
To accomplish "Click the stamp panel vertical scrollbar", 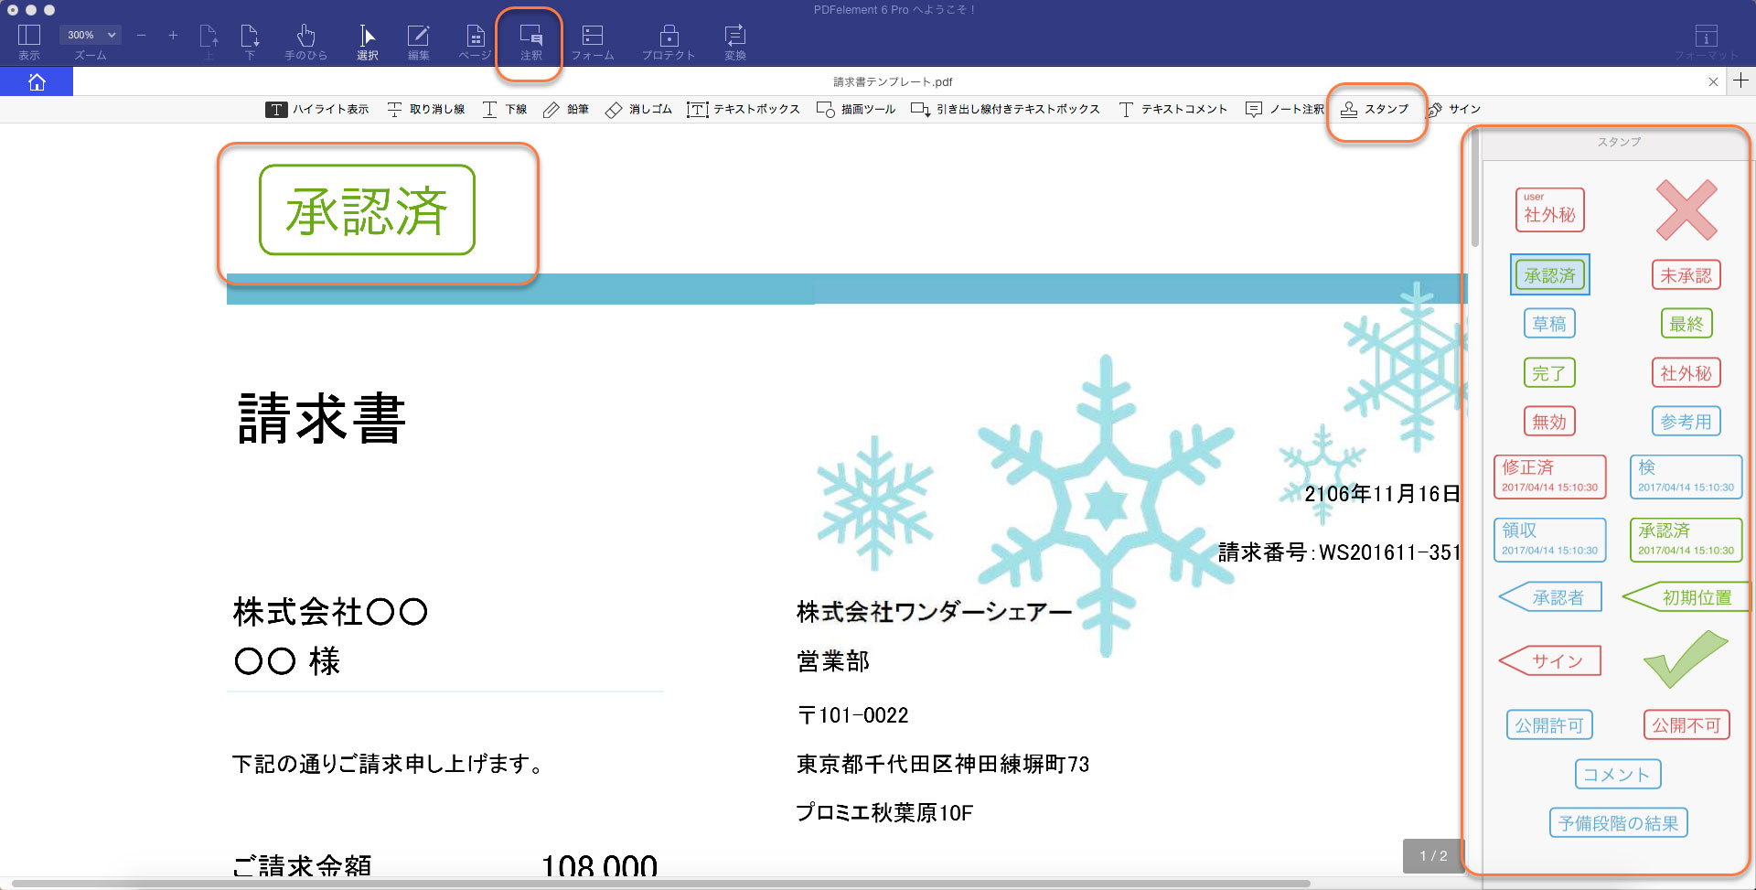I will 1474,188.
